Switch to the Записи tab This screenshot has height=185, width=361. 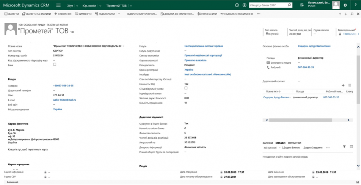pyautogui.click(x=268, y=143)
